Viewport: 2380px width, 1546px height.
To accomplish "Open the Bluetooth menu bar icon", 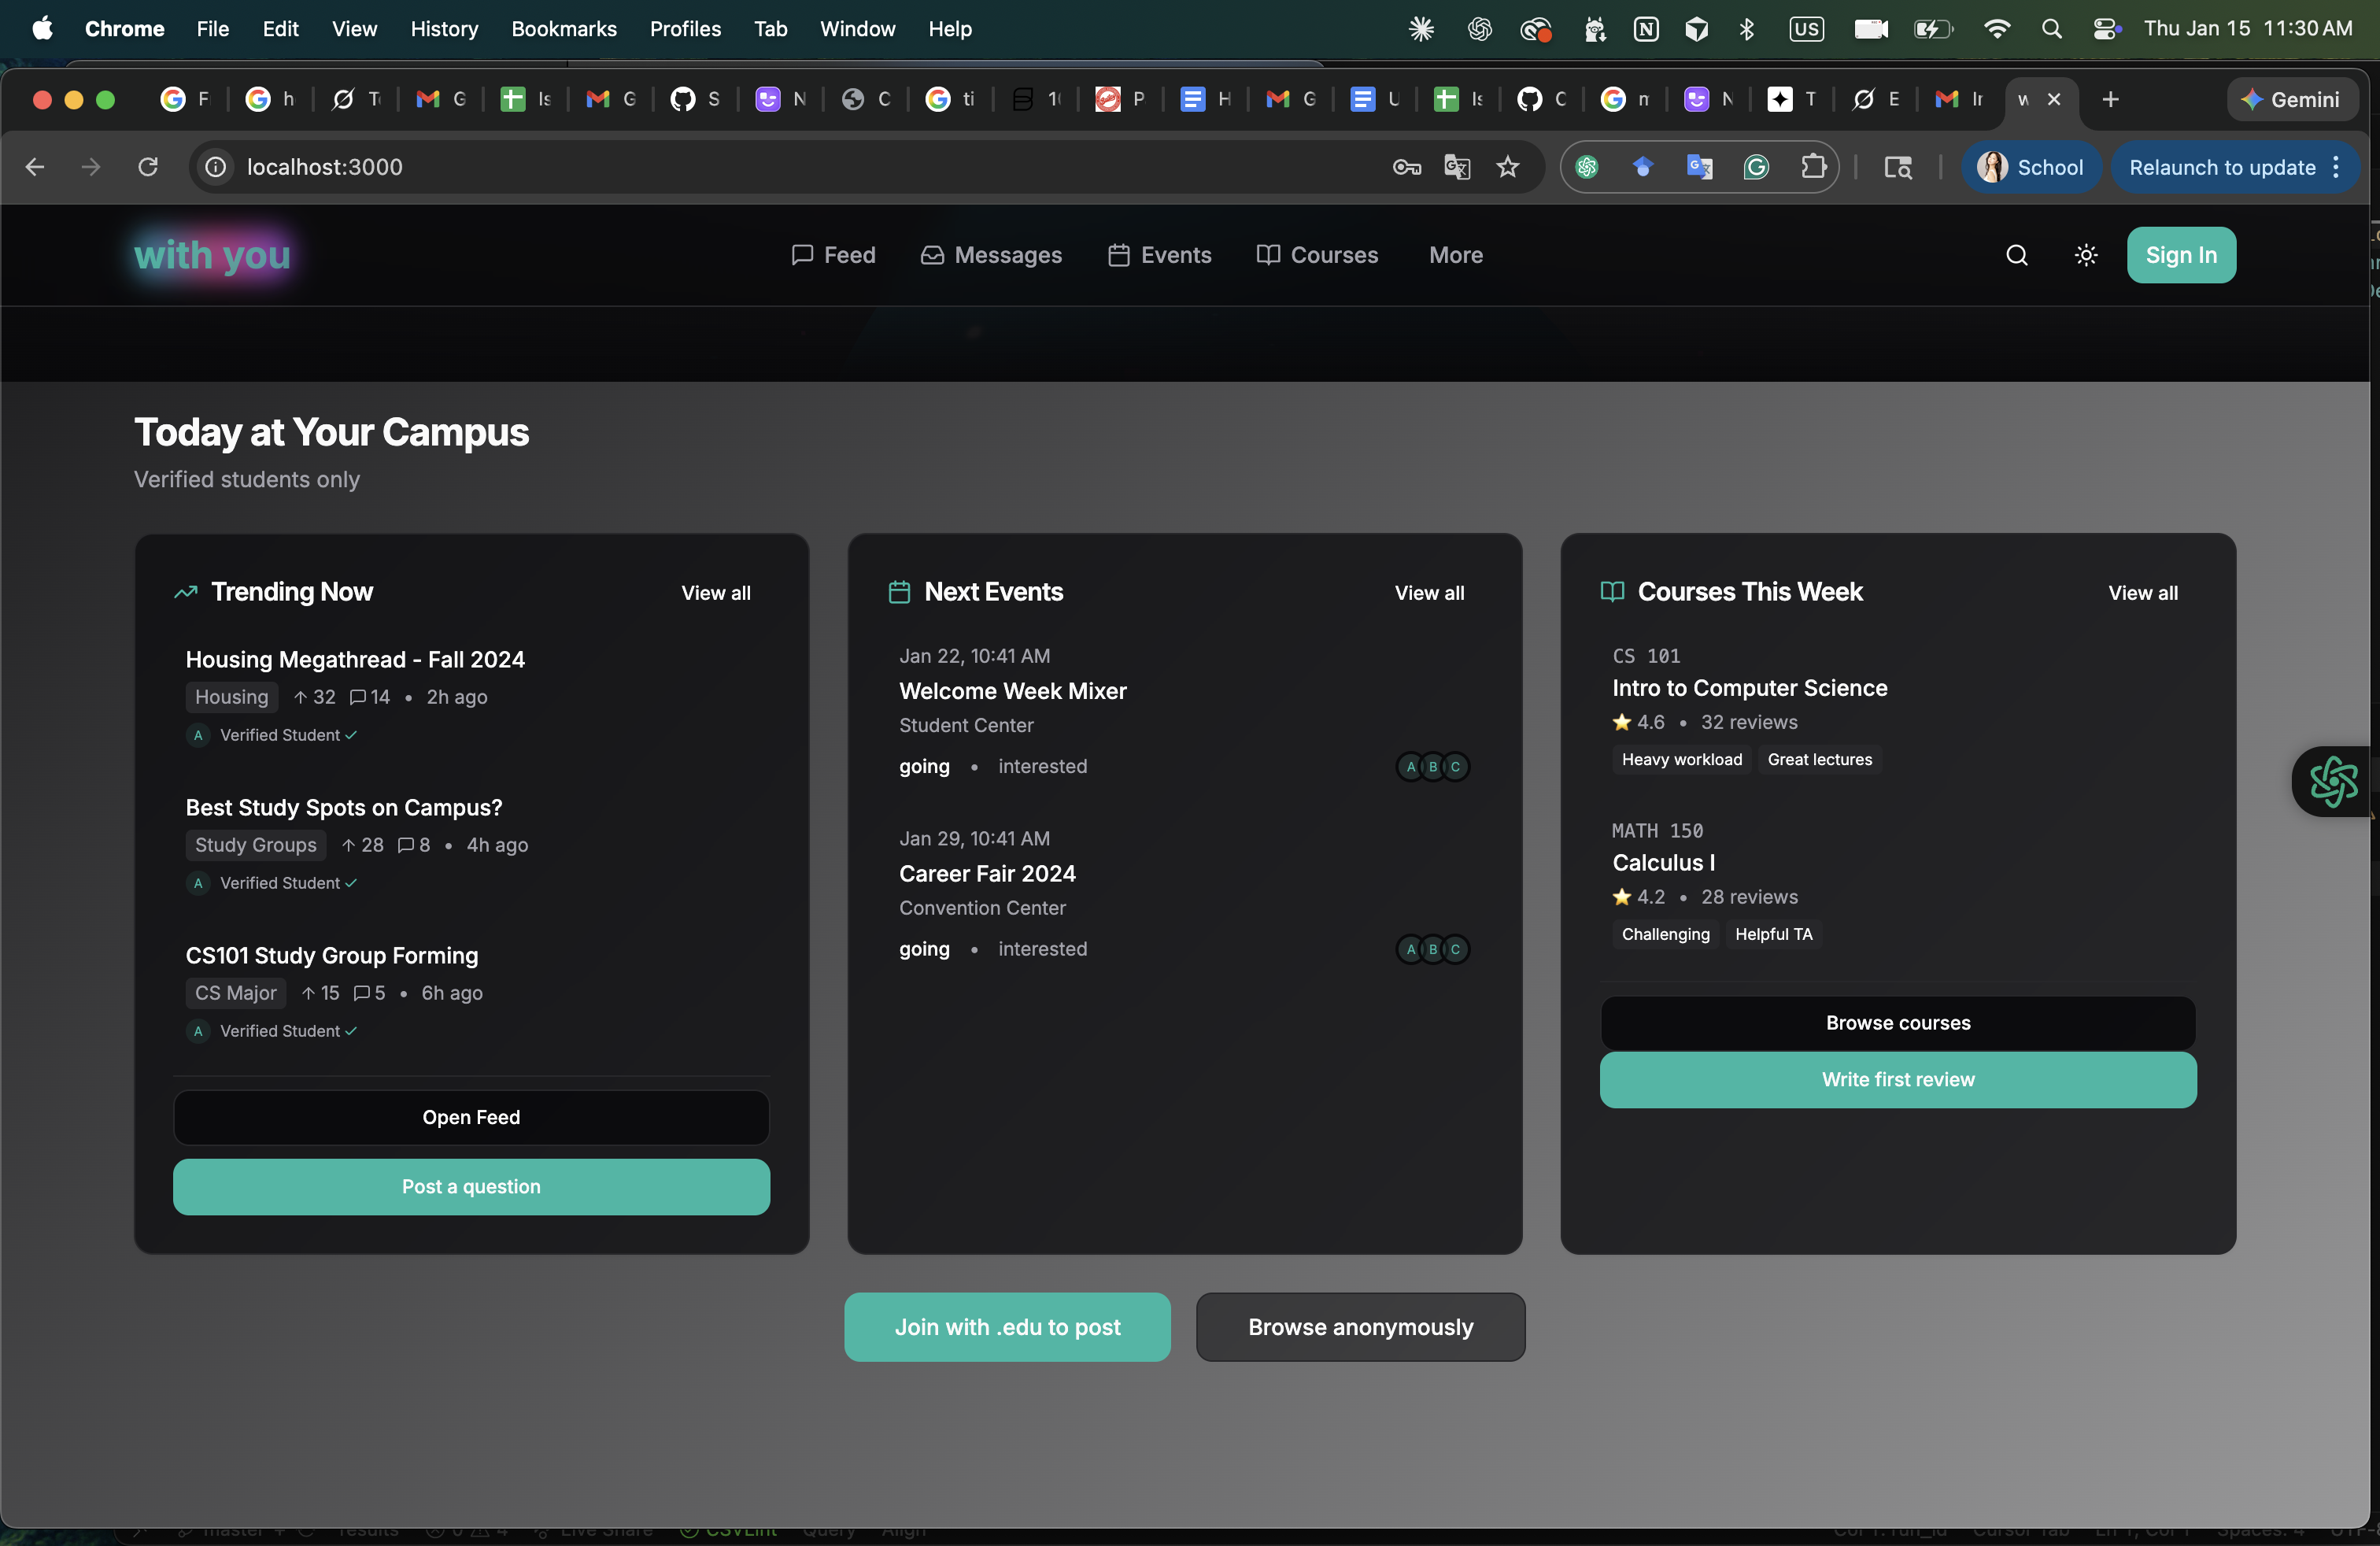I will pos(1747,29).
